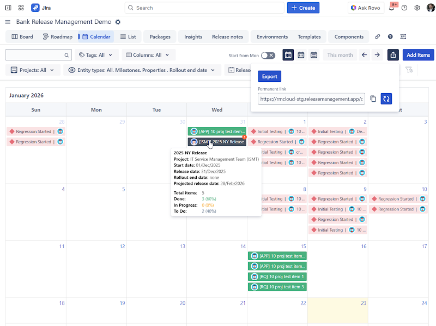Go to the Release notes tab
This screenshot has width=436, height=326.
point(227,37)
